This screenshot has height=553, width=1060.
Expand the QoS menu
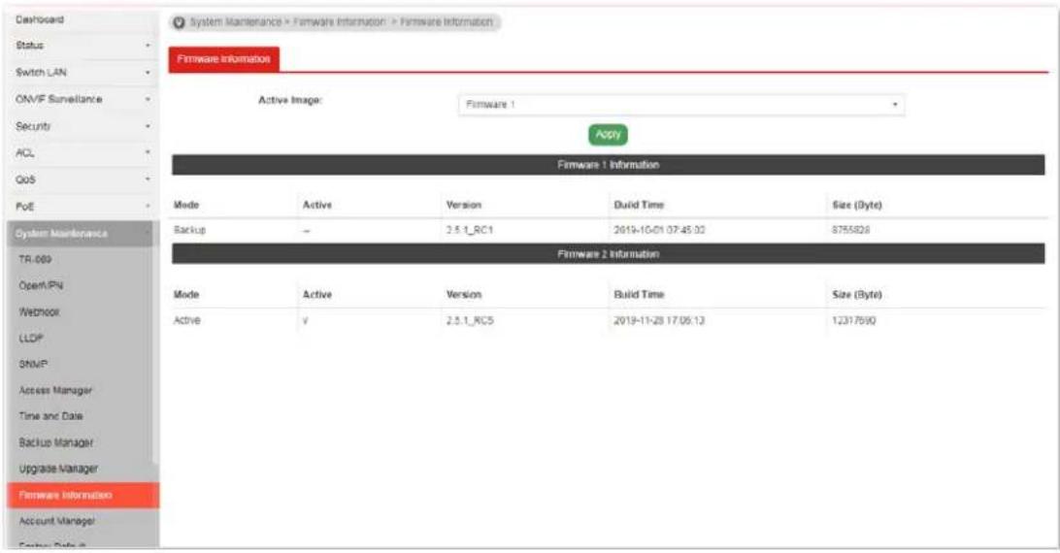click(x=83, y=179)
